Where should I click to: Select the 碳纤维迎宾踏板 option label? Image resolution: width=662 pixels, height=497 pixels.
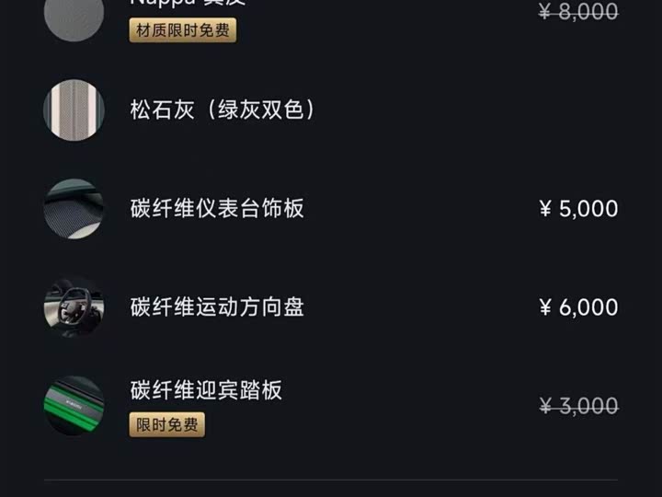pyautogui.click(x=206, y=390)
